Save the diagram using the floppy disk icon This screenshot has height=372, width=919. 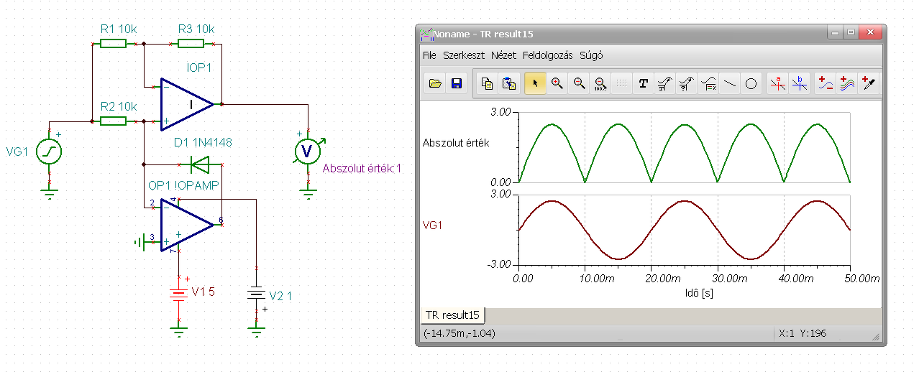click(x=456, y=84)
